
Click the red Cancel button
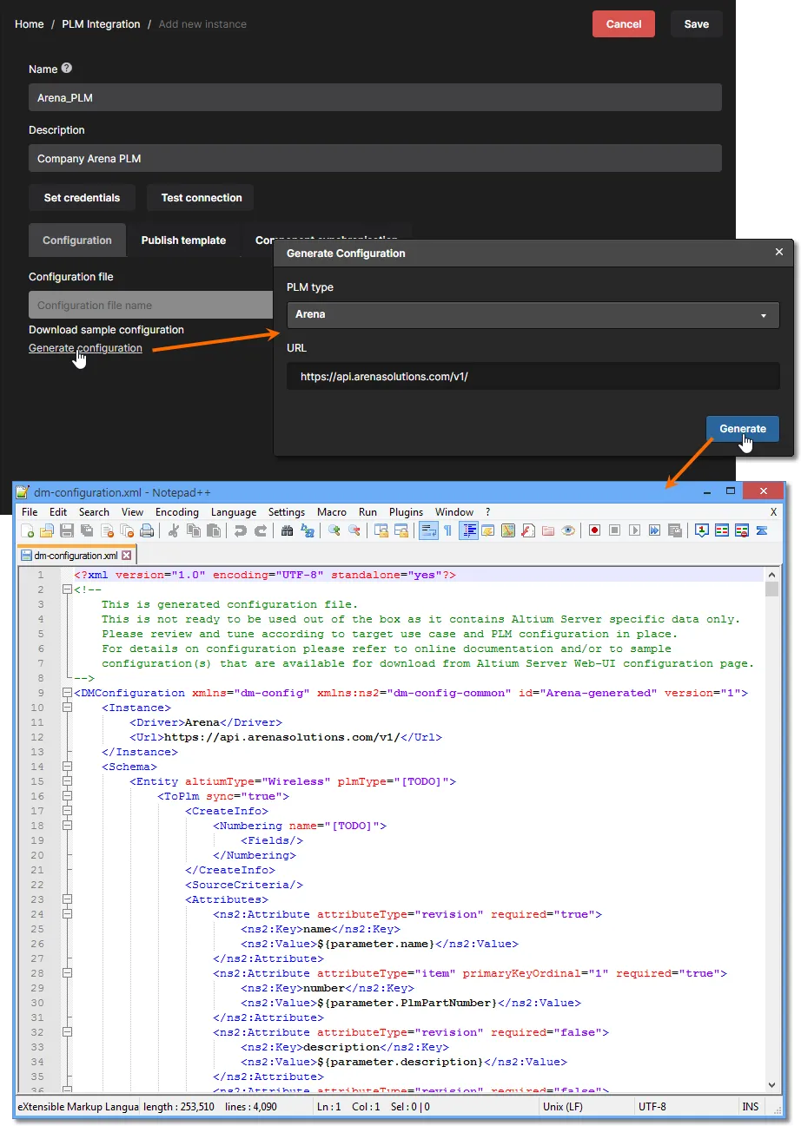tap(624, 24)
